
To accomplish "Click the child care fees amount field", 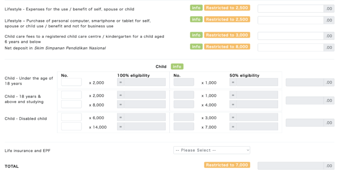I will [291, 36].
